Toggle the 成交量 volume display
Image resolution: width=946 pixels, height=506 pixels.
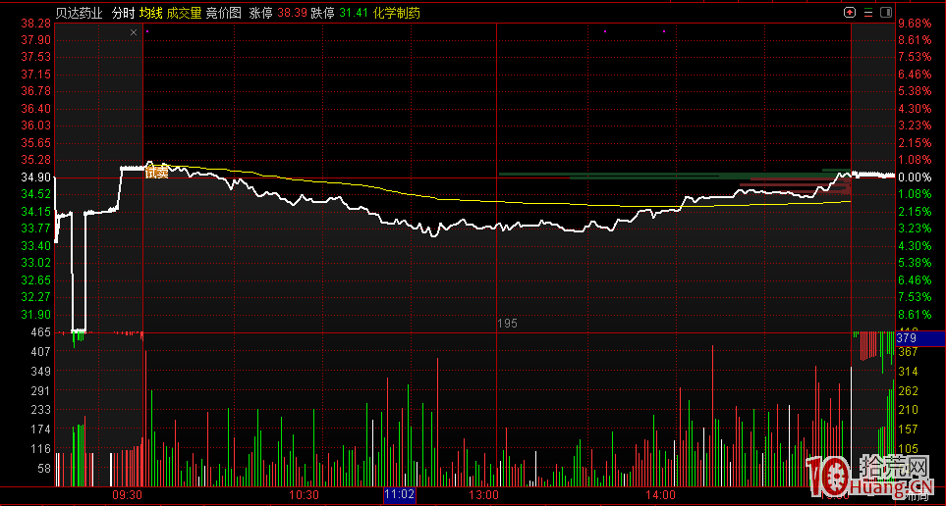tap(184, 13)
